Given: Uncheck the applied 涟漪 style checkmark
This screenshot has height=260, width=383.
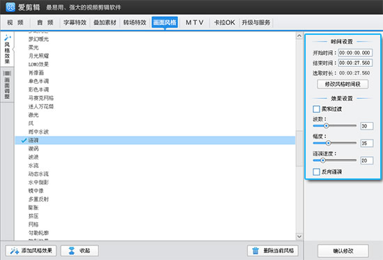Looking at the screenshot, I should pos(24,140).
